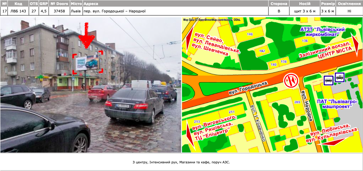Click the address cell пер. вул. Городоцької – Народної
The width and height of the screenshot is (363, 171).
(114, 11)
